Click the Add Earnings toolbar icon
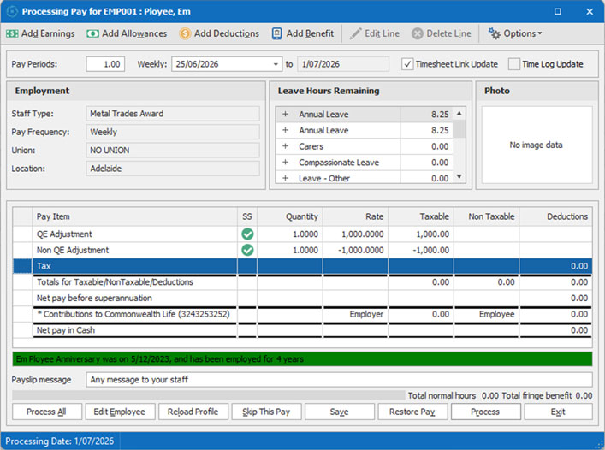Viewport: 605px width, 450px height. 12,34
